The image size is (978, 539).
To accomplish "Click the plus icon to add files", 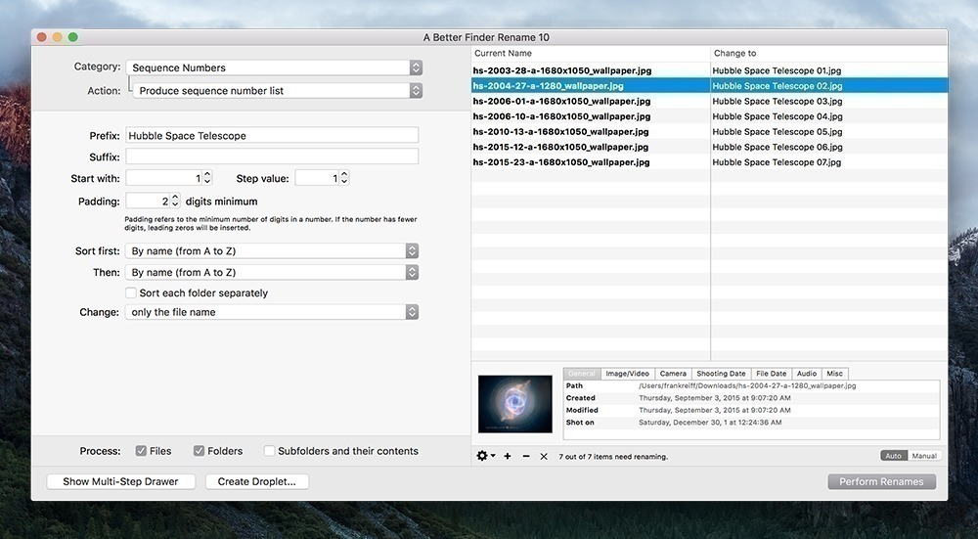I will click(508, 456).
